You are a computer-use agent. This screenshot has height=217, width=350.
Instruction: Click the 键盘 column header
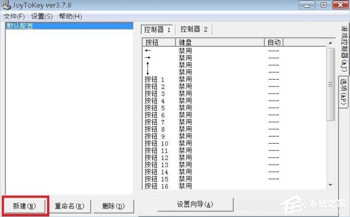point(220,42)
